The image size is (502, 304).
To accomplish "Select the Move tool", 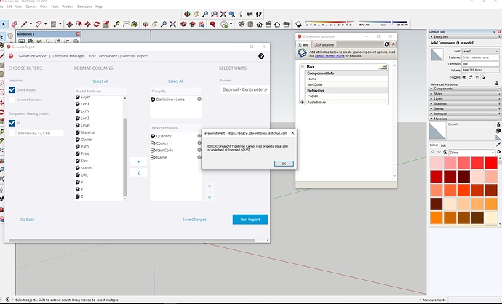I will 87,24.
